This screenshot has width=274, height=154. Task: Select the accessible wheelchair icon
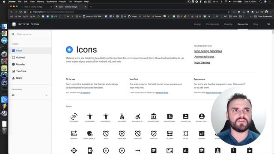(x=122, y=116)
